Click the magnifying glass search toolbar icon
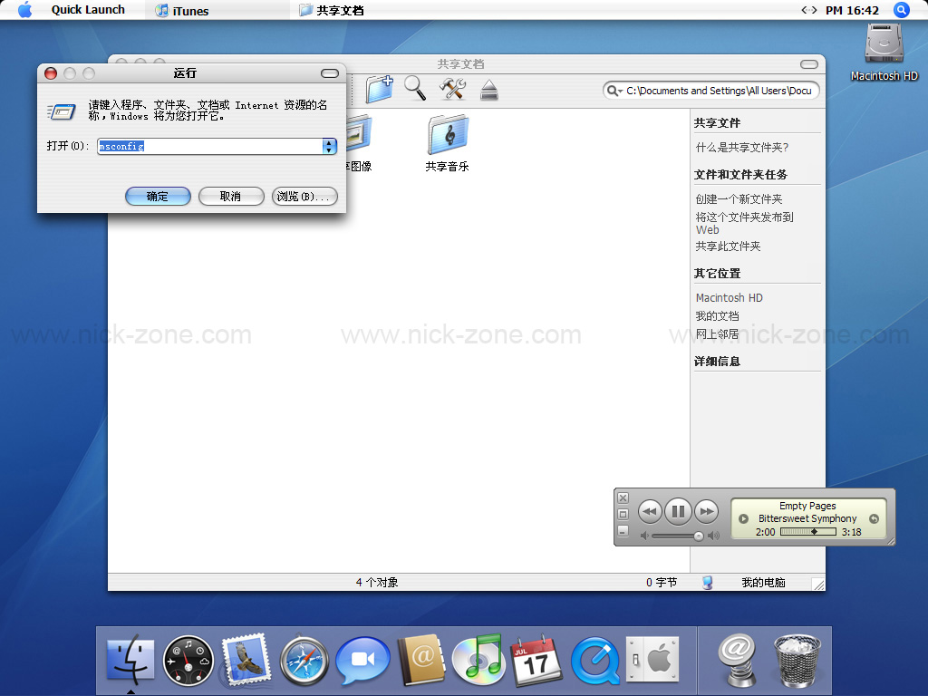928x696 pixels. [x=415, y=88]
